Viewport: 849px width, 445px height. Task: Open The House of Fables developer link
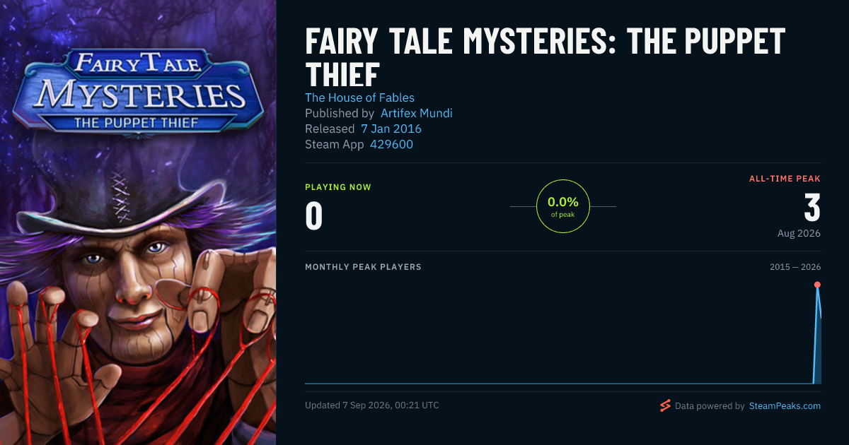coord(359,97)
